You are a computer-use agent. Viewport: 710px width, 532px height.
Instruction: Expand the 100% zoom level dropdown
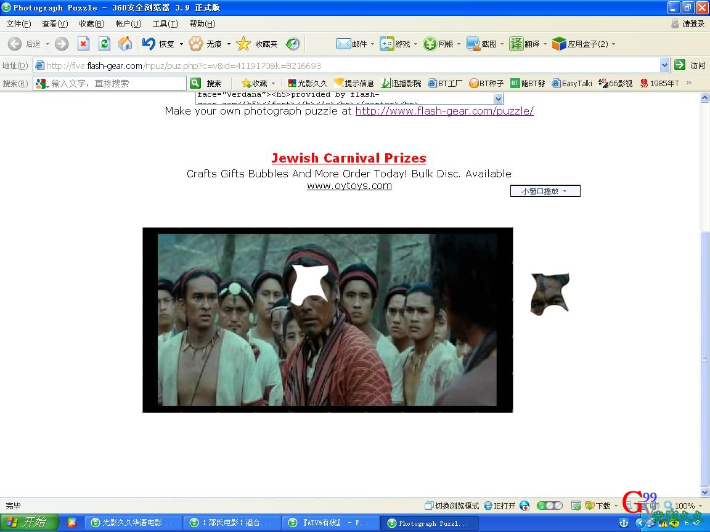(700, 506)
